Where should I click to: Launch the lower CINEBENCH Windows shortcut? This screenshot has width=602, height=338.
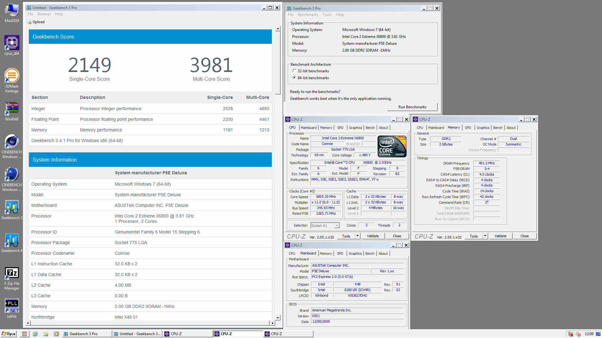point(12,179)
